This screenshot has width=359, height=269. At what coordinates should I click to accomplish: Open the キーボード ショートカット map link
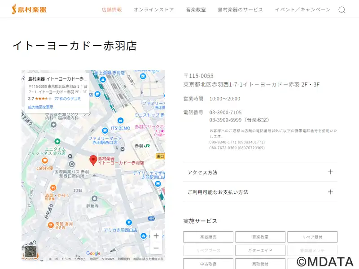(68, 259)
